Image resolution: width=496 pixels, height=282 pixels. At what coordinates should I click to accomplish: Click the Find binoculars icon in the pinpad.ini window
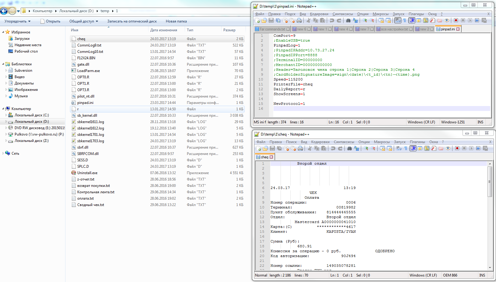tap(348, 20)
